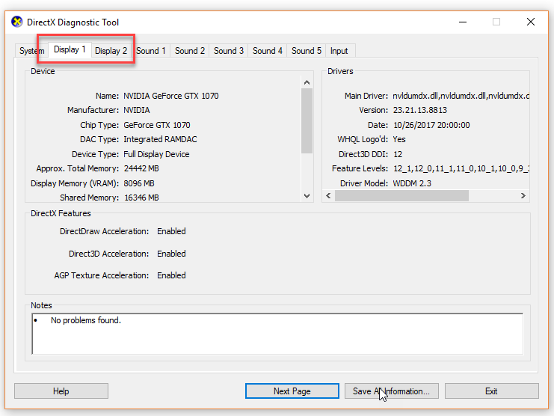
Task: Click the '8096 MB' VRAM value
Action: tap(139, 183)
